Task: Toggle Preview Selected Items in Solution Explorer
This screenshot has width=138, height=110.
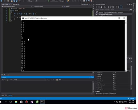Action: coord(121,7)
